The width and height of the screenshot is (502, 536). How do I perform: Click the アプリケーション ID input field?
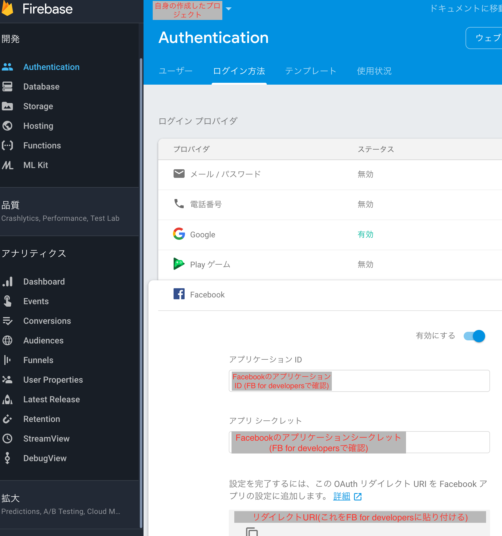359,381
